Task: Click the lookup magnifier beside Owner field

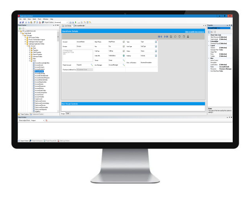Action: [x=124, y=60]
